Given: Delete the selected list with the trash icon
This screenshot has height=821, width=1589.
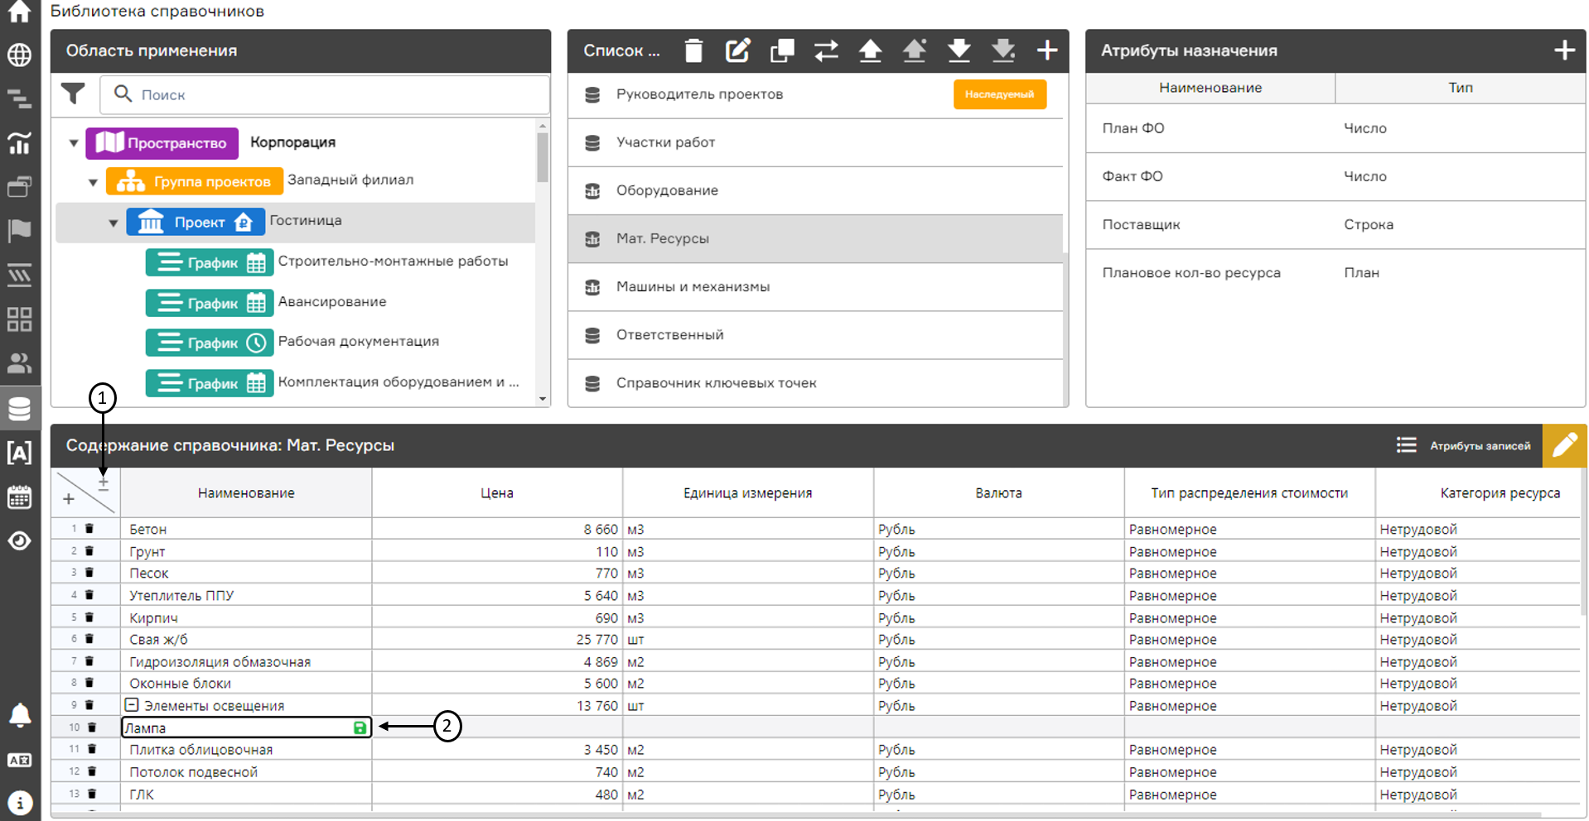Looking at the screenshot, I should [694, 50].
